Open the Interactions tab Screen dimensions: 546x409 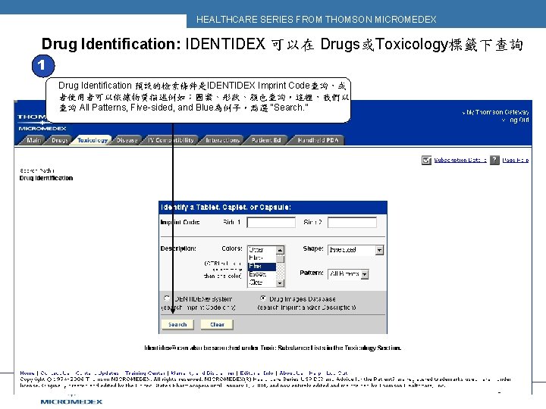tap(223, 140)
